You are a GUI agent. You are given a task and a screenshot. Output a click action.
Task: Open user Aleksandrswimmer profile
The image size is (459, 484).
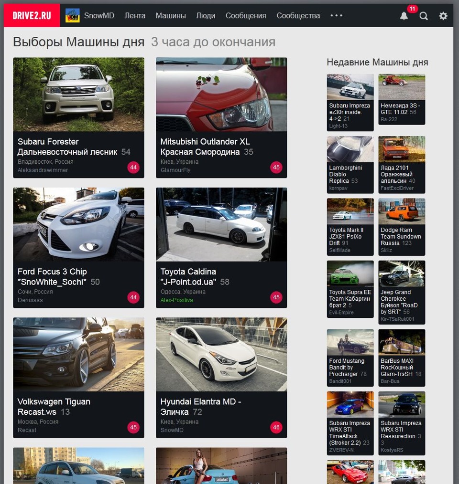[43, 170]
